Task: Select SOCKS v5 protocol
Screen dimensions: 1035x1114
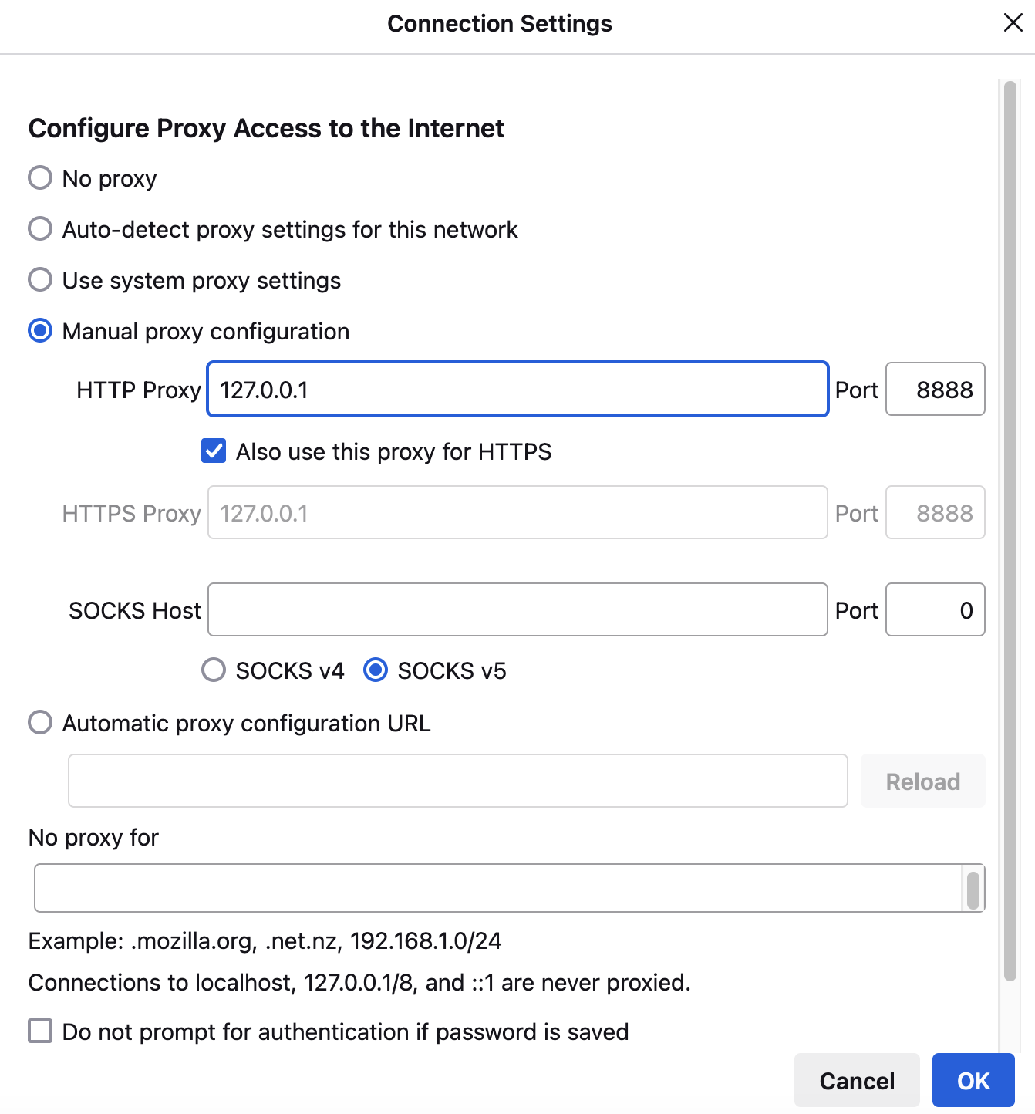Action: tap(376, 670)
